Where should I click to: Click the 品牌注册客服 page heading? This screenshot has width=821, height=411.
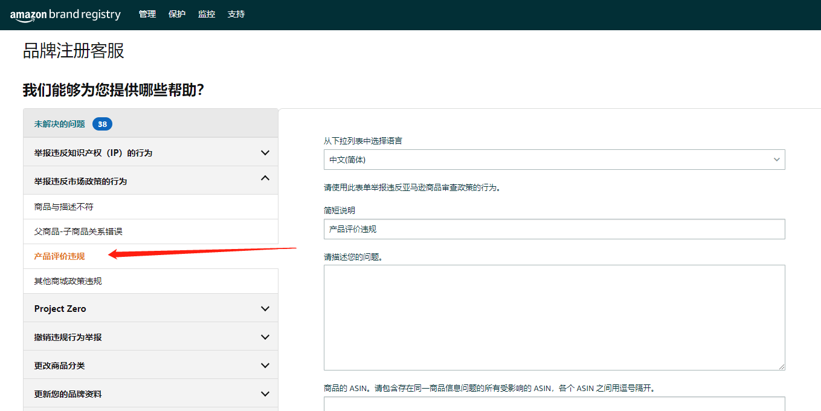(x=74, y=51)
